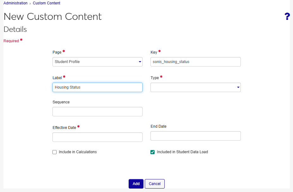This screenshot has width=293, height=192.
Task: Navigate to Custom Content breadcrumb link
Action: (46, 3)
